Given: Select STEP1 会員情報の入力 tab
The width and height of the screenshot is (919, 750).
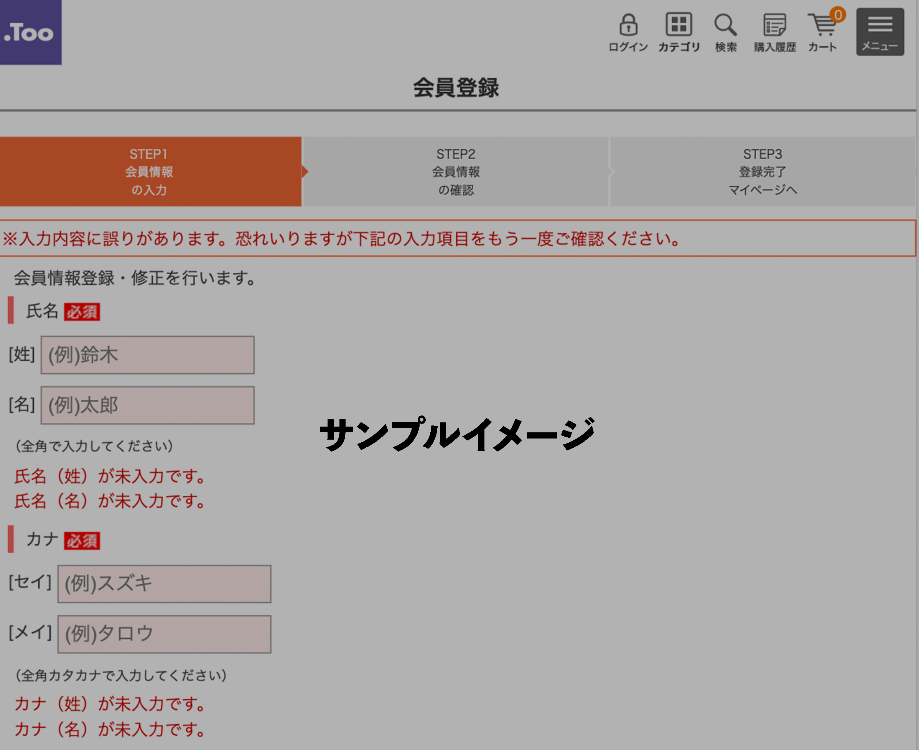Looking at the screenshot, I should pyautogui.click(x=150, y=172).
